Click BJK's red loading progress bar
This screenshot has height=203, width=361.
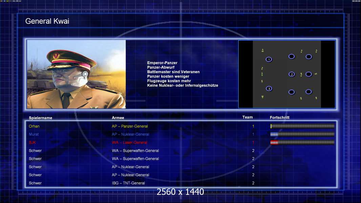coord(302,142)
